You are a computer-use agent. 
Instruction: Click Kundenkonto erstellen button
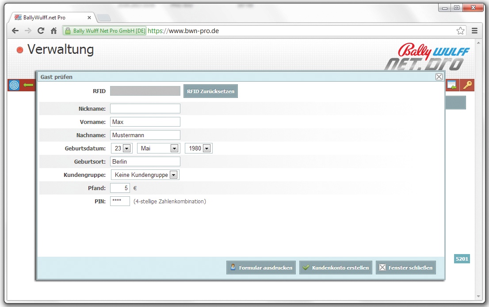[x=335, y=268]
